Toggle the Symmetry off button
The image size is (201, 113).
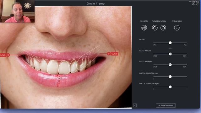pyautogui.click(x=144, y=28)
